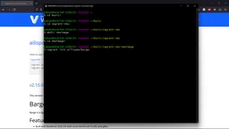Click the 'cd vagrant-vms/' terminal line
Viewport: 229px width, 129px height.
[x=57, y=24]
